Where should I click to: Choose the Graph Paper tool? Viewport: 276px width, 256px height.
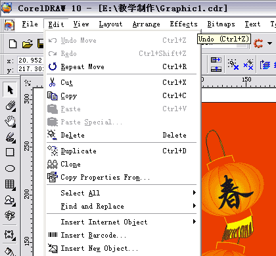pos(10,184)
